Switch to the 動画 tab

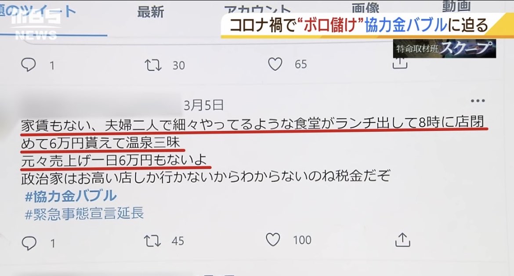point(456,6)
